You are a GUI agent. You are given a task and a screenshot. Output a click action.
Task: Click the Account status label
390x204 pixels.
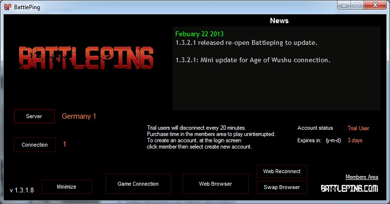[x=315, y=128]
